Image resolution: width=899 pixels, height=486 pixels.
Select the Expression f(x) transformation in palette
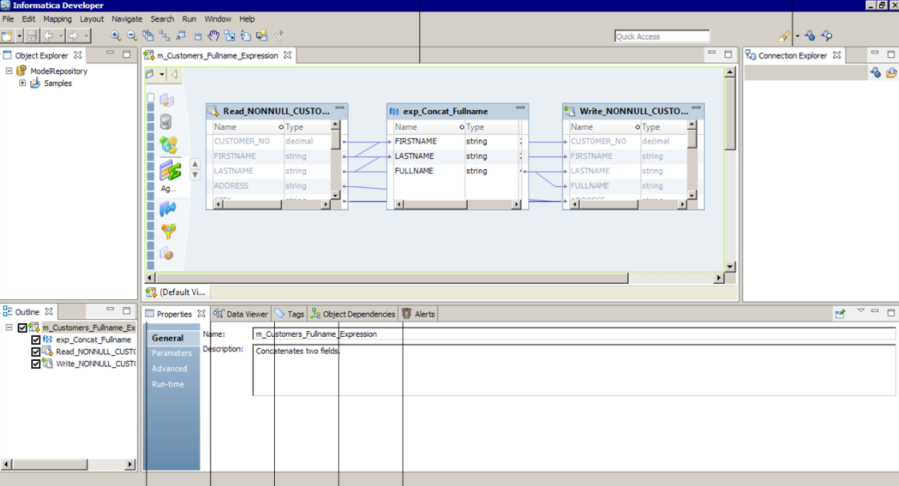pos(167,209)
